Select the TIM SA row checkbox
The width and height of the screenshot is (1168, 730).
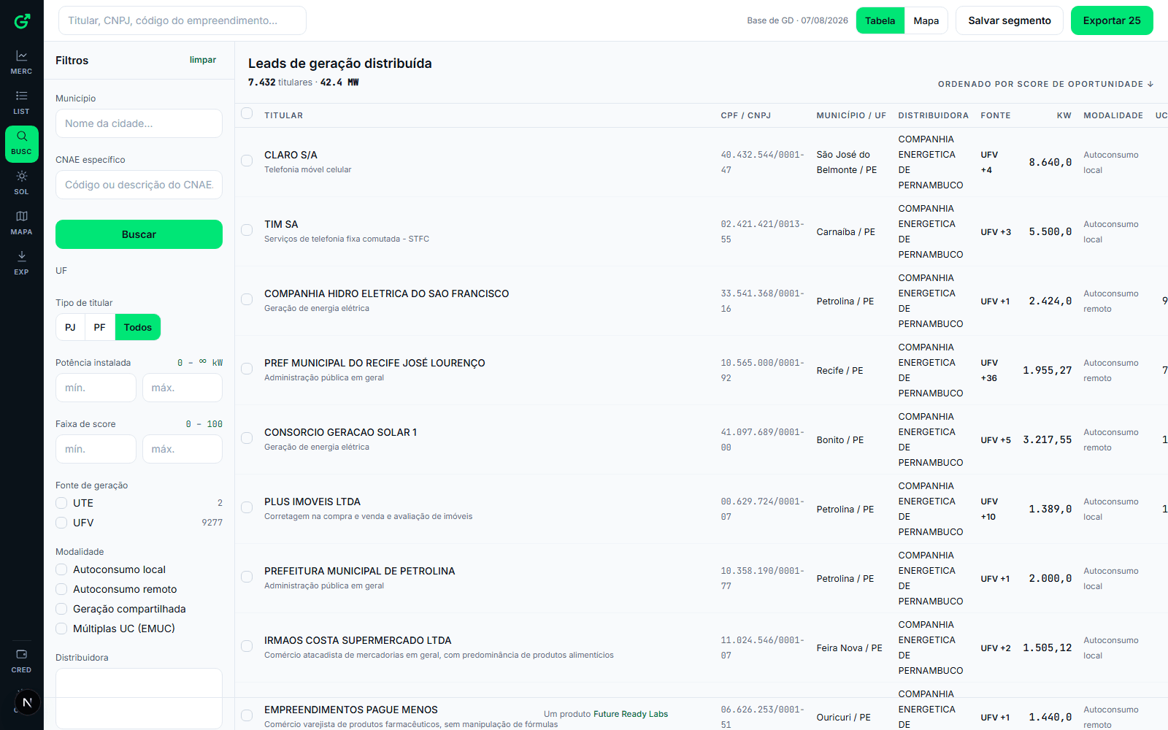[x=247, y=230]
